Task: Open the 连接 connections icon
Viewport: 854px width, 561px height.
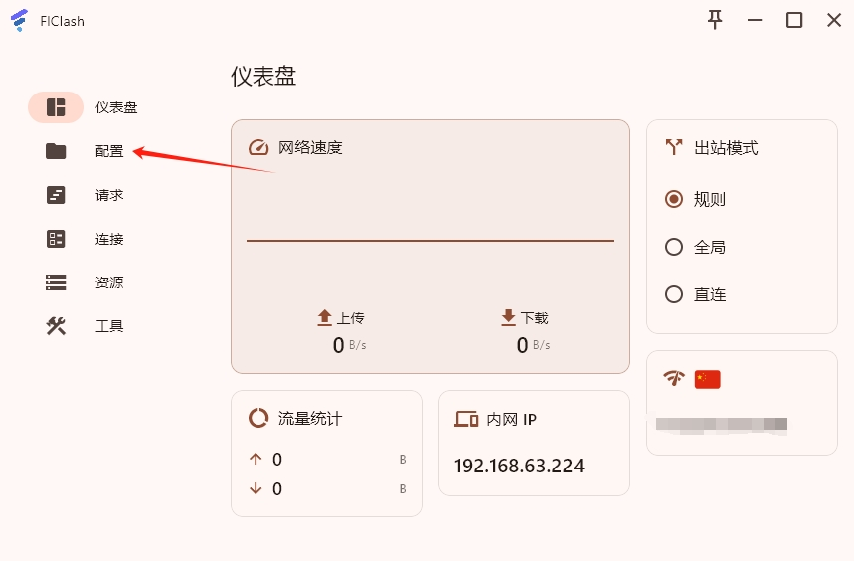Action: click(x=56, y=239)
